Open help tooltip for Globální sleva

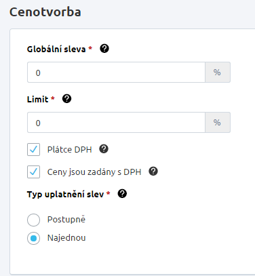tap(104, 49)
